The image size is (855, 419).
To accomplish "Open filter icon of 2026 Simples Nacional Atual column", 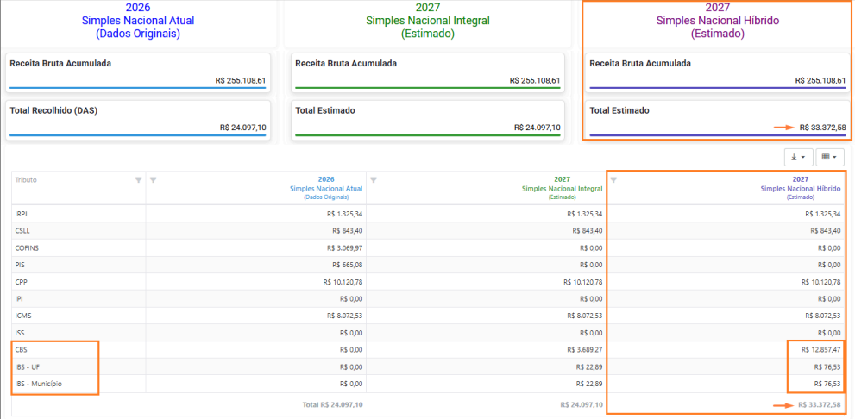I will pyautogui.click(x=154, y=180).
